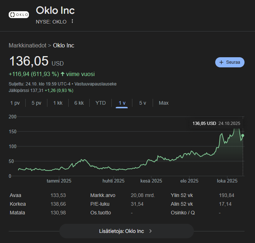The height and width of the screenshot is (243, 255).
Task: Select the Max time range
Action: tap(163, 103)
